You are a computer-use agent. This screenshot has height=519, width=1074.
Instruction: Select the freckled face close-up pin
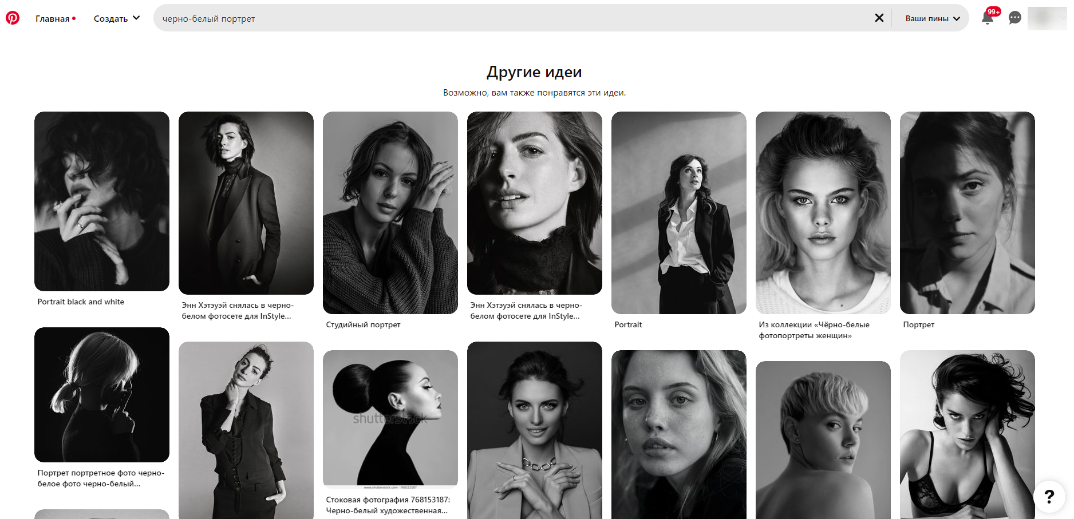tap(678, 434)
